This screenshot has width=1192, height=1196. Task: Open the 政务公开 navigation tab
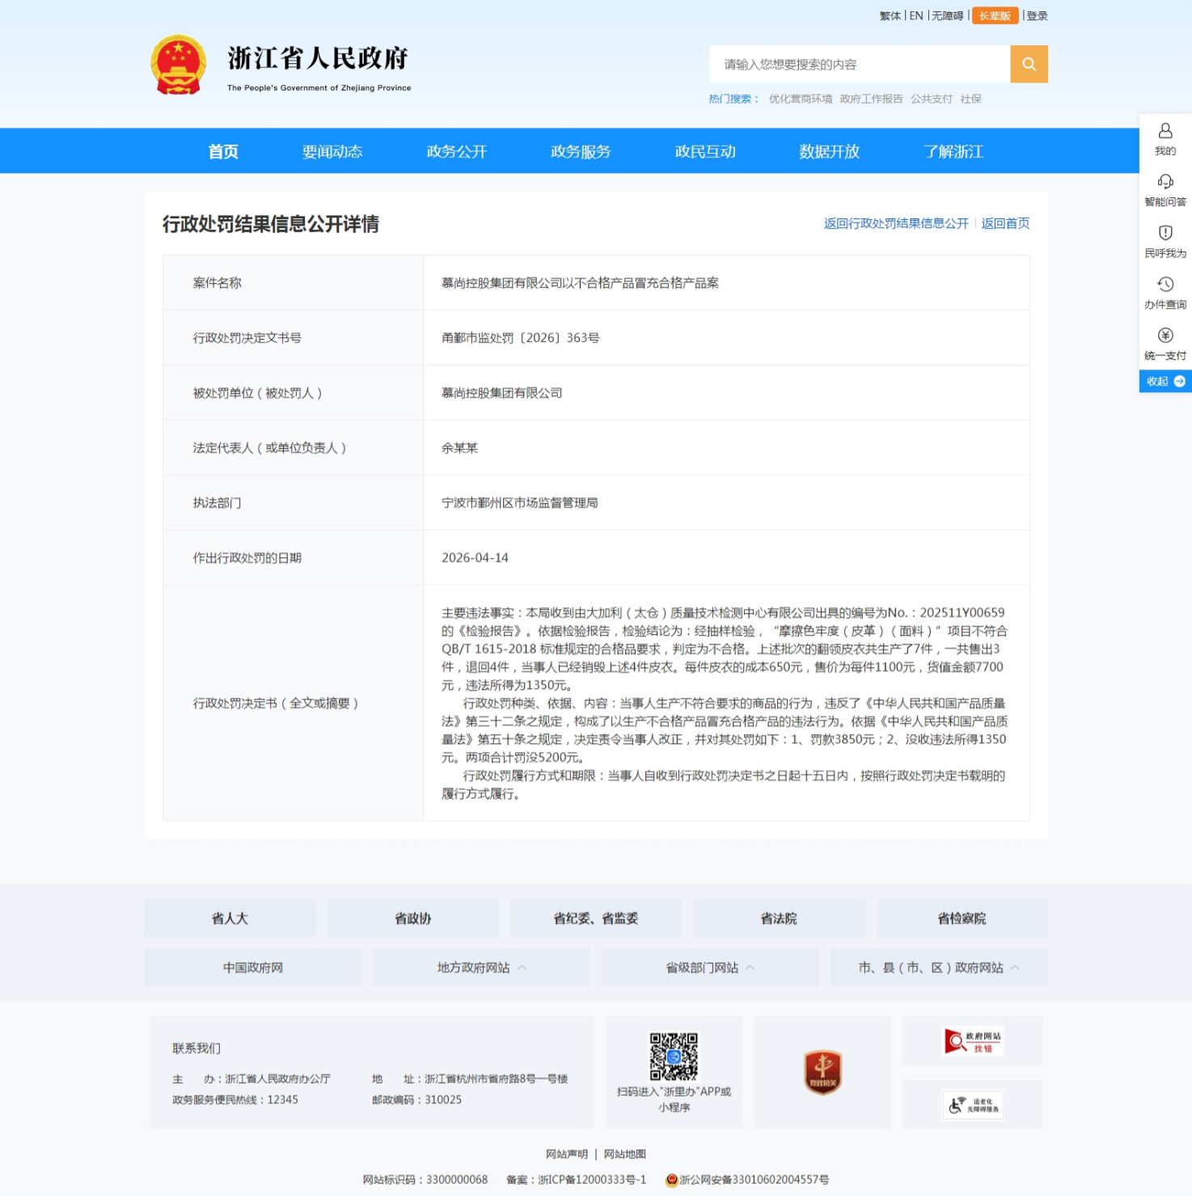tap(456, 151)
